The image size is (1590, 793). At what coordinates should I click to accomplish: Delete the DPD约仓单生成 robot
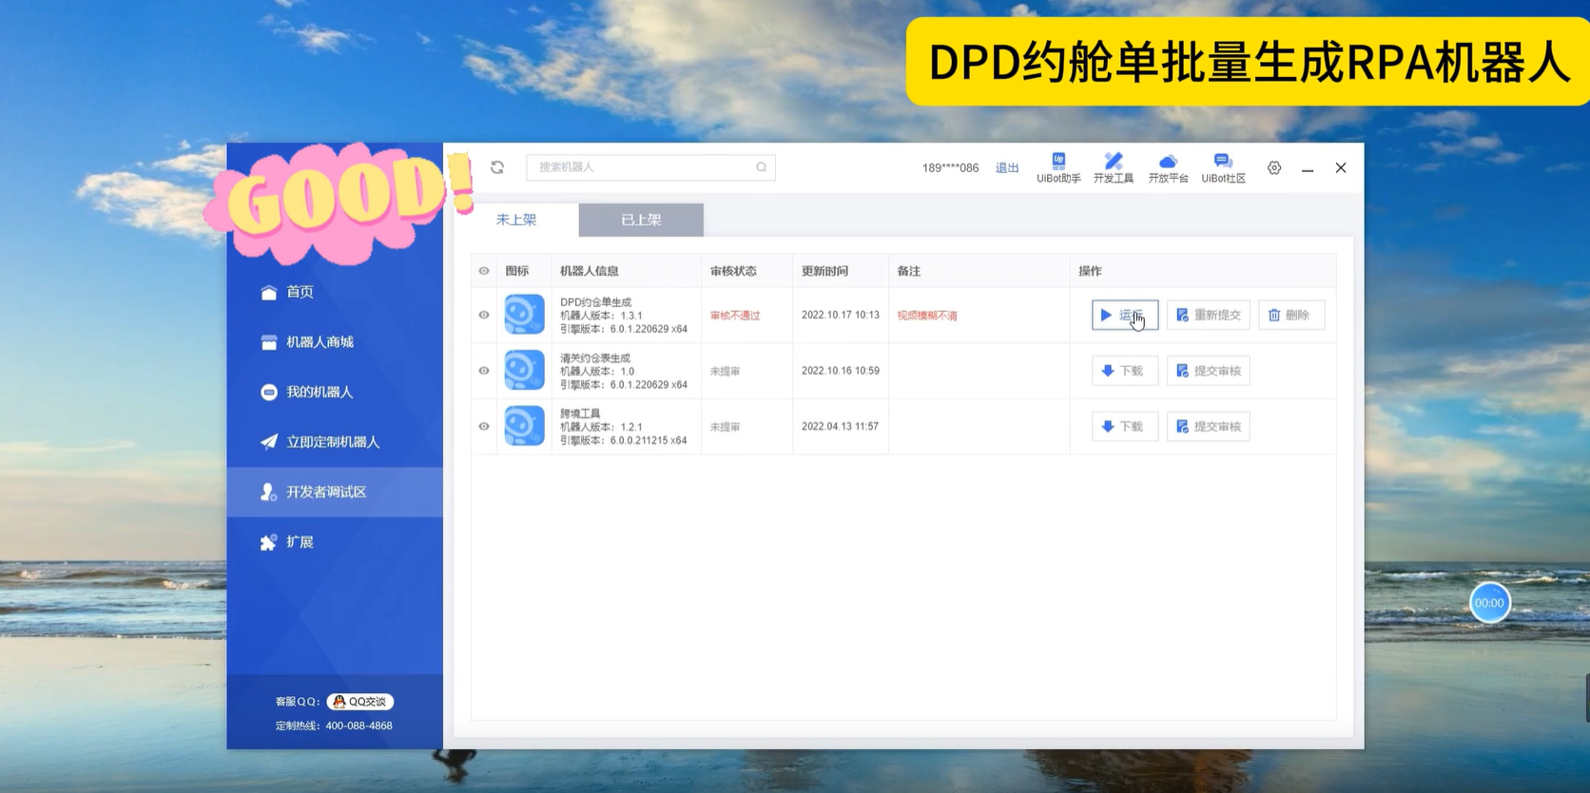tap(1291, 315)
